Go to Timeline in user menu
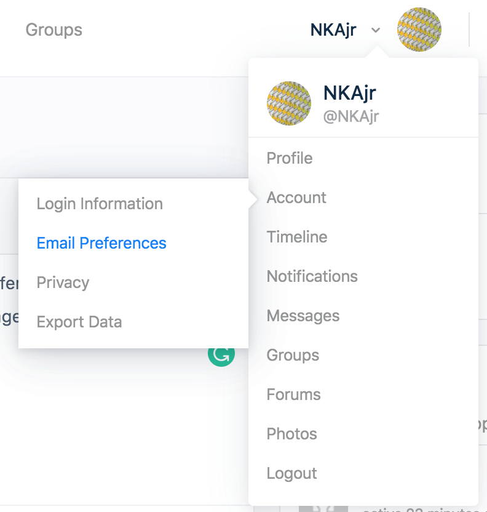Image resolution: width=487 pixels, height=512 pixels. point(297,237)
